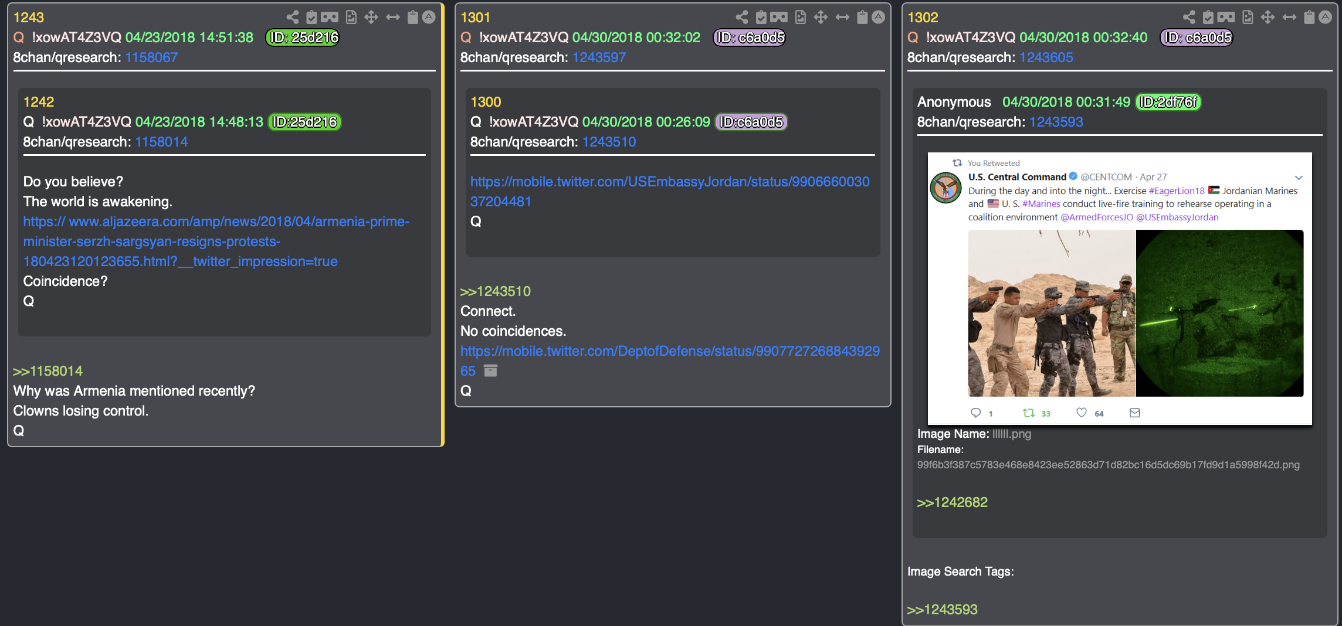Click the 'Clowns losing control.' line
Screen dimensions: 1342x626
(x=81, y=411)
